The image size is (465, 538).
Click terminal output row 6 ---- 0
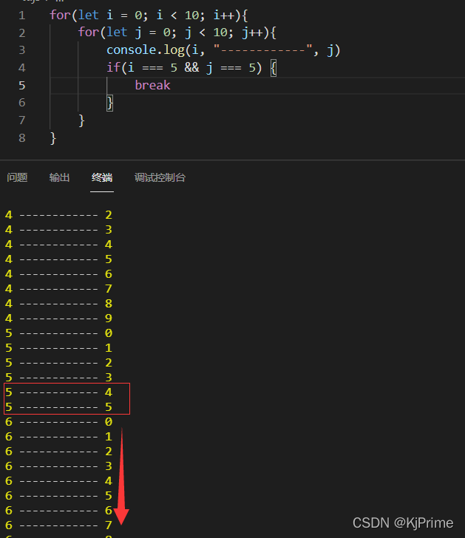(x=58, y=422)
